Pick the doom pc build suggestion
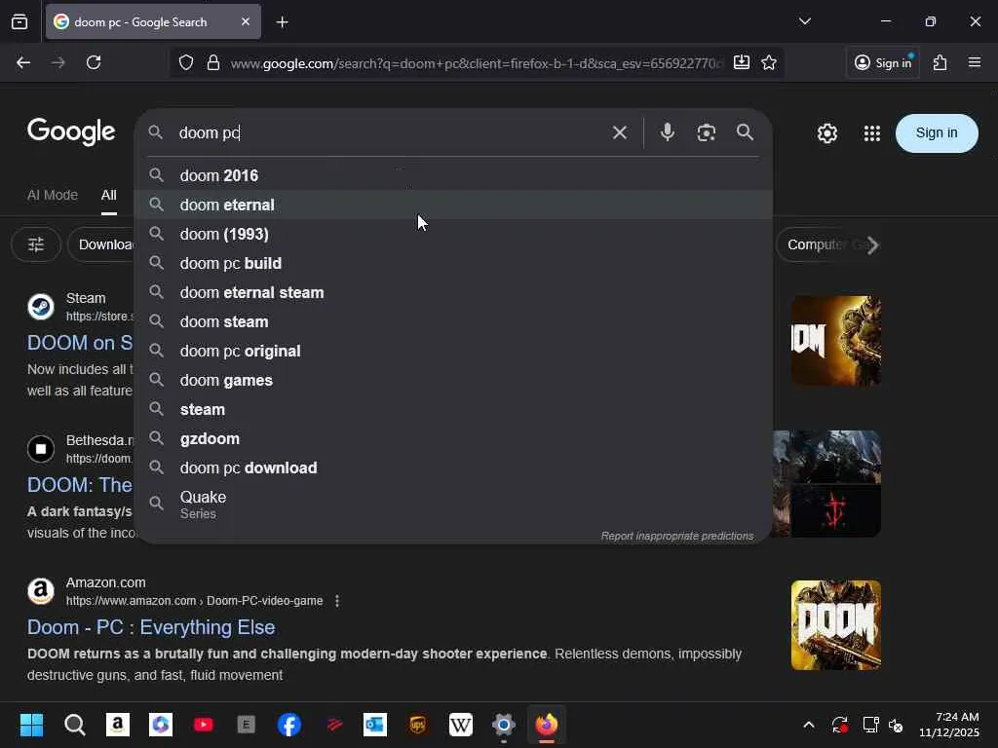Image resolution: width=998 pixels, height=748 pixels. [x=454, y=263]
